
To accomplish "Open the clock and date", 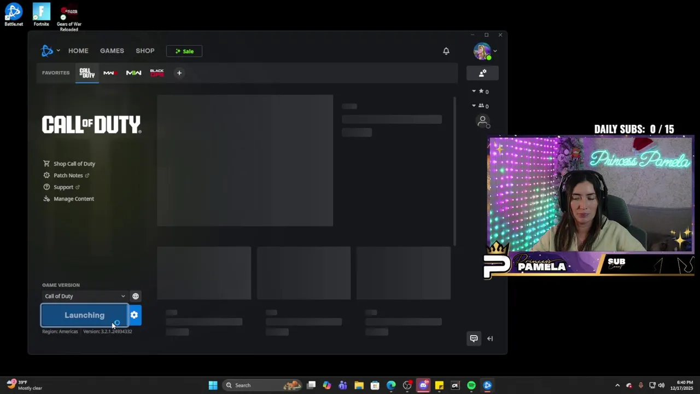I will pyautogui.click(x=682, y=385).
